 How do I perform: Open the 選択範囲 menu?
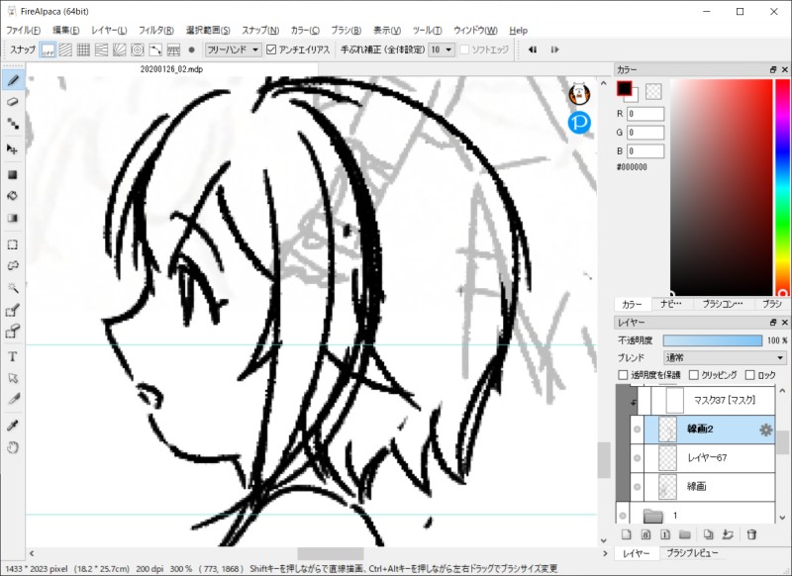click(x=208, y=31)
